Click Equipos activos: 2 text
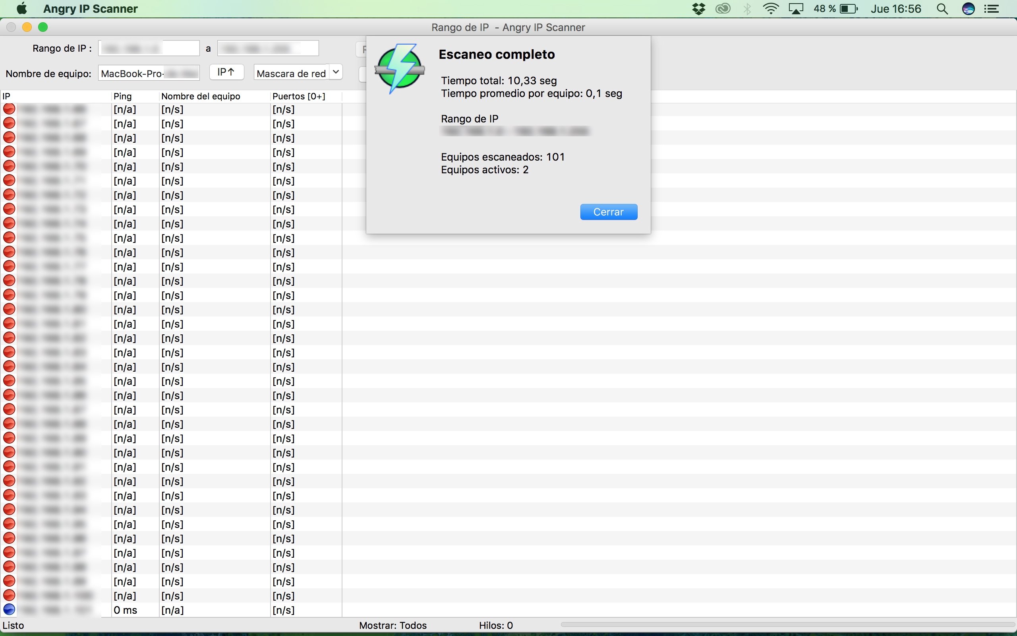Viewport: 1017px width, 636px height. pyautogui.click(x=485, y=170)
